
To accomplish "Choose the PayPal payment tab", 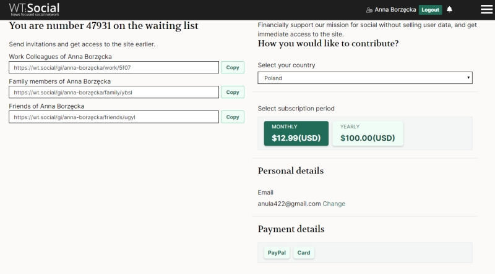I will pyautogui.click(x=276, y=253).
